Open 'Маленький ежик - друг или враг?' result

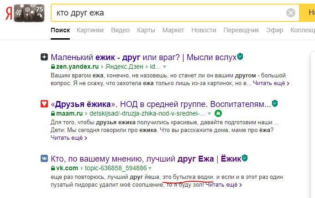click(x=143, y=57)
